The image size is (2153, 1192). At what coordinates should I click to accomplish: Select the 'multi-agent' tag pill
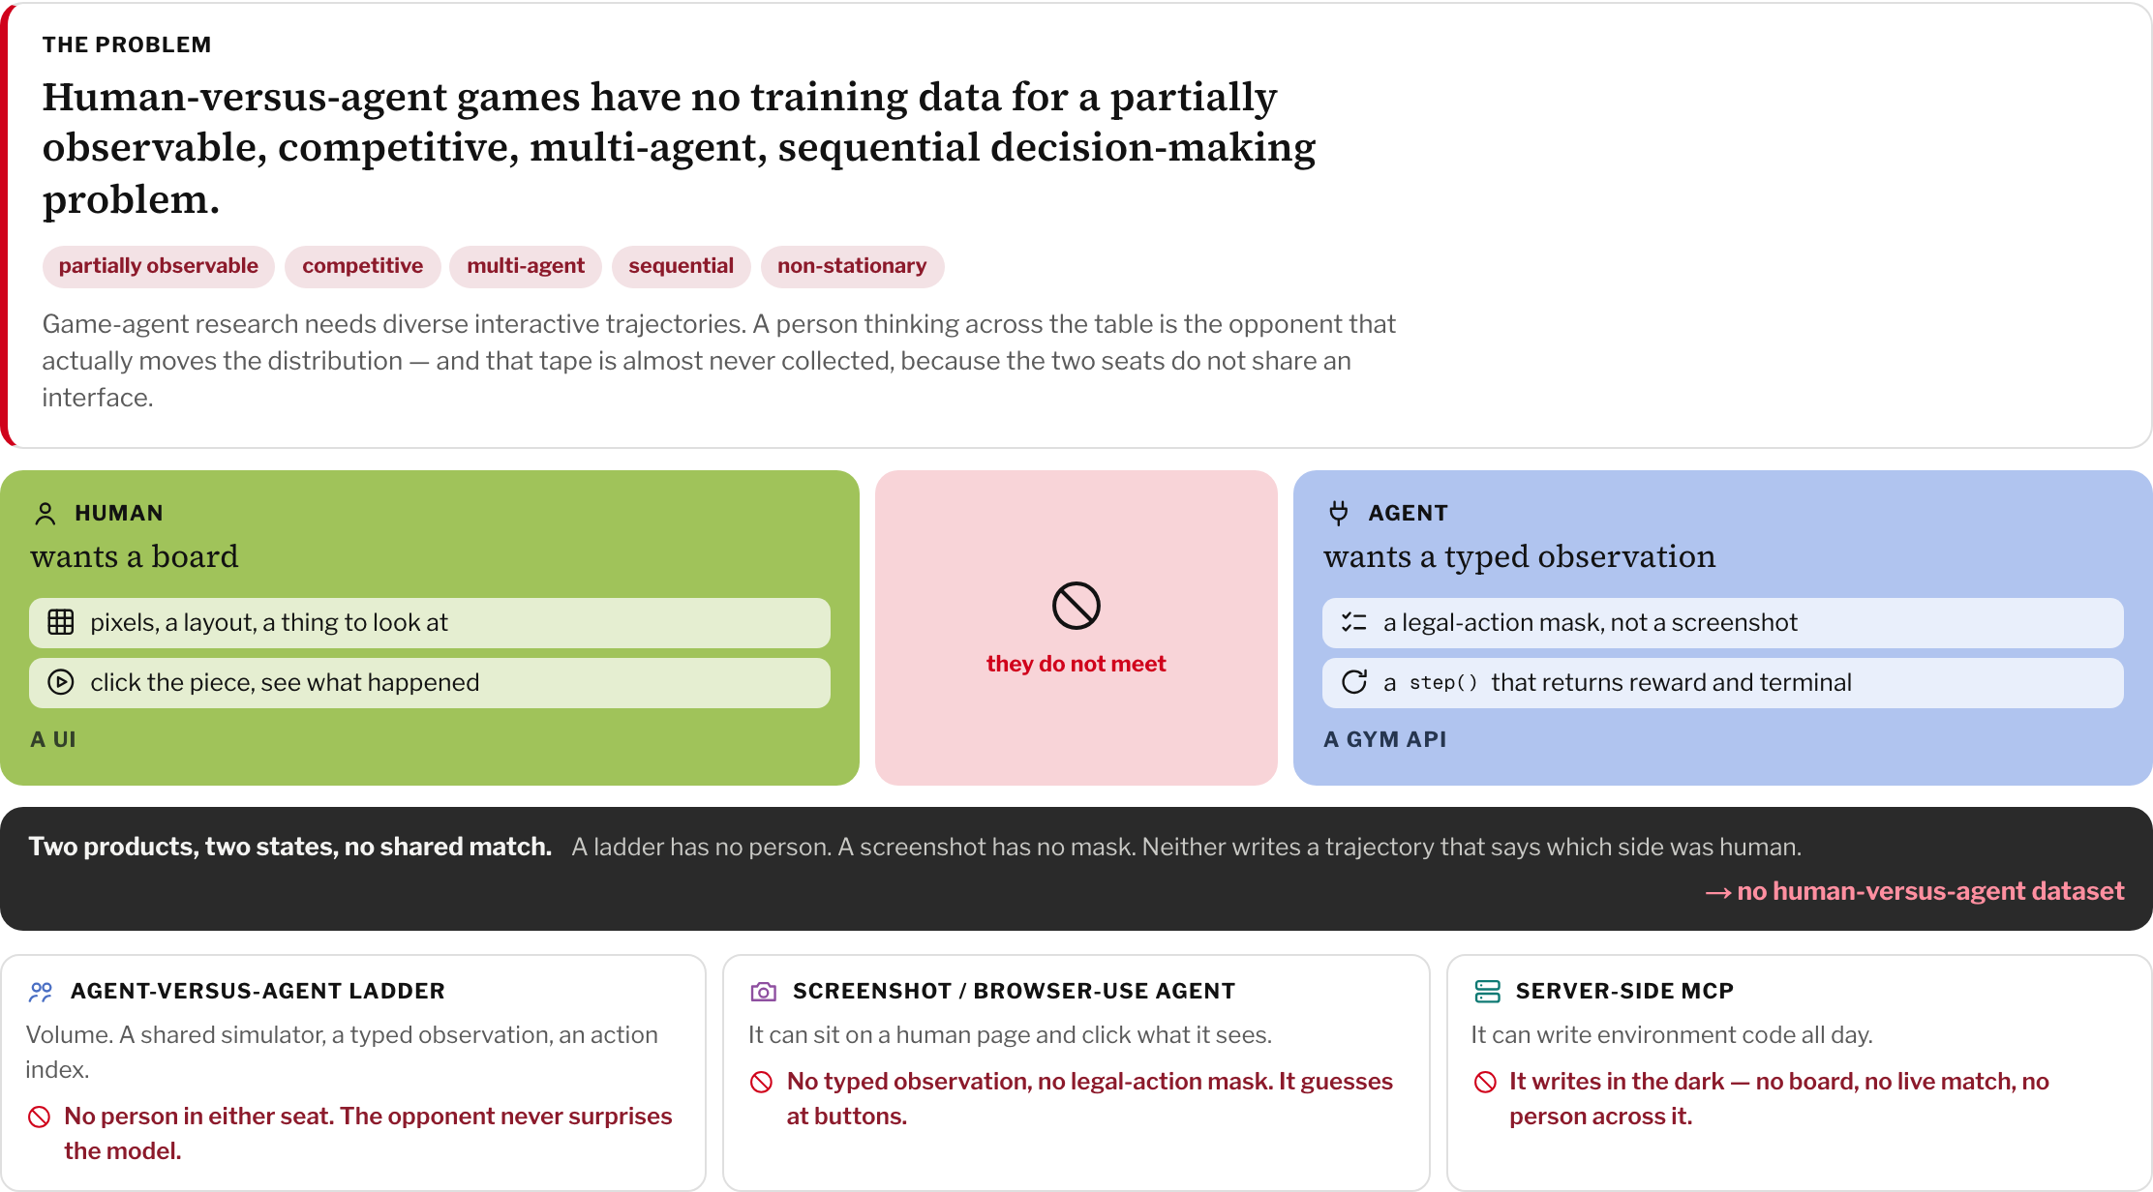(x=526, y=266)
